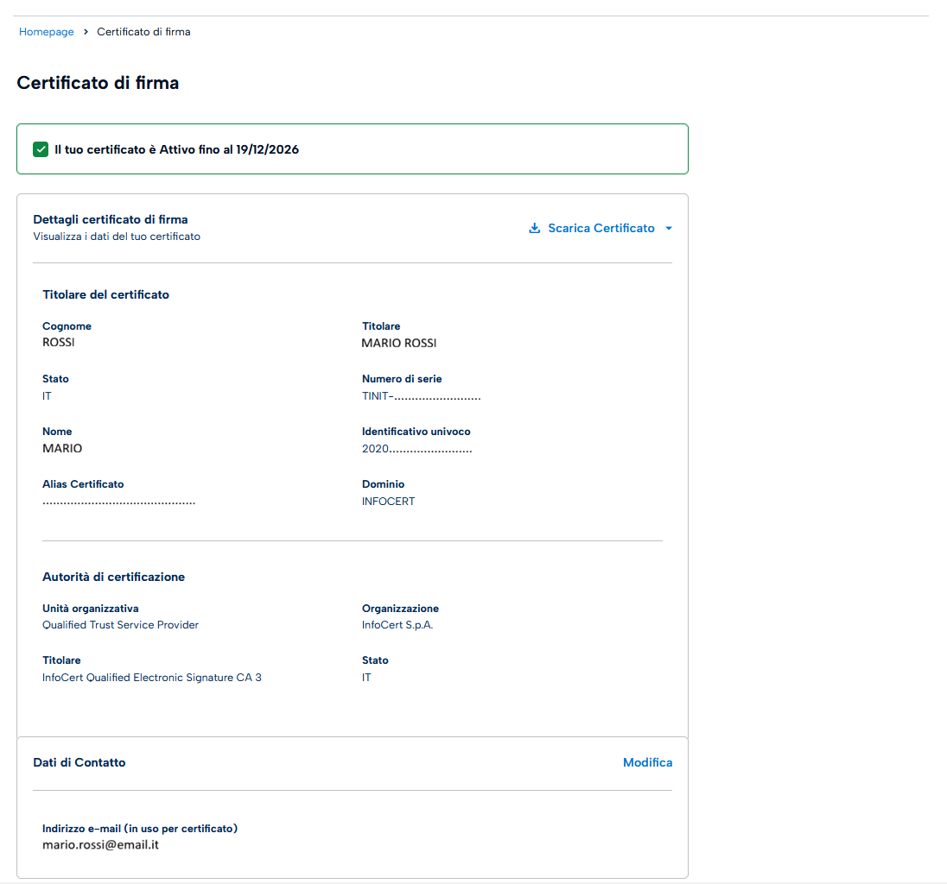The width and height of the screenshot is (947, 884).
Task: Click the Organizzazione value InfoCert S.p.A.
Action: click(397, 625)
